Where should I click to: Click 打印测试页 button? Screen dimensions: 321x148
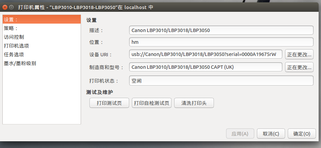[x=109, y=103]
